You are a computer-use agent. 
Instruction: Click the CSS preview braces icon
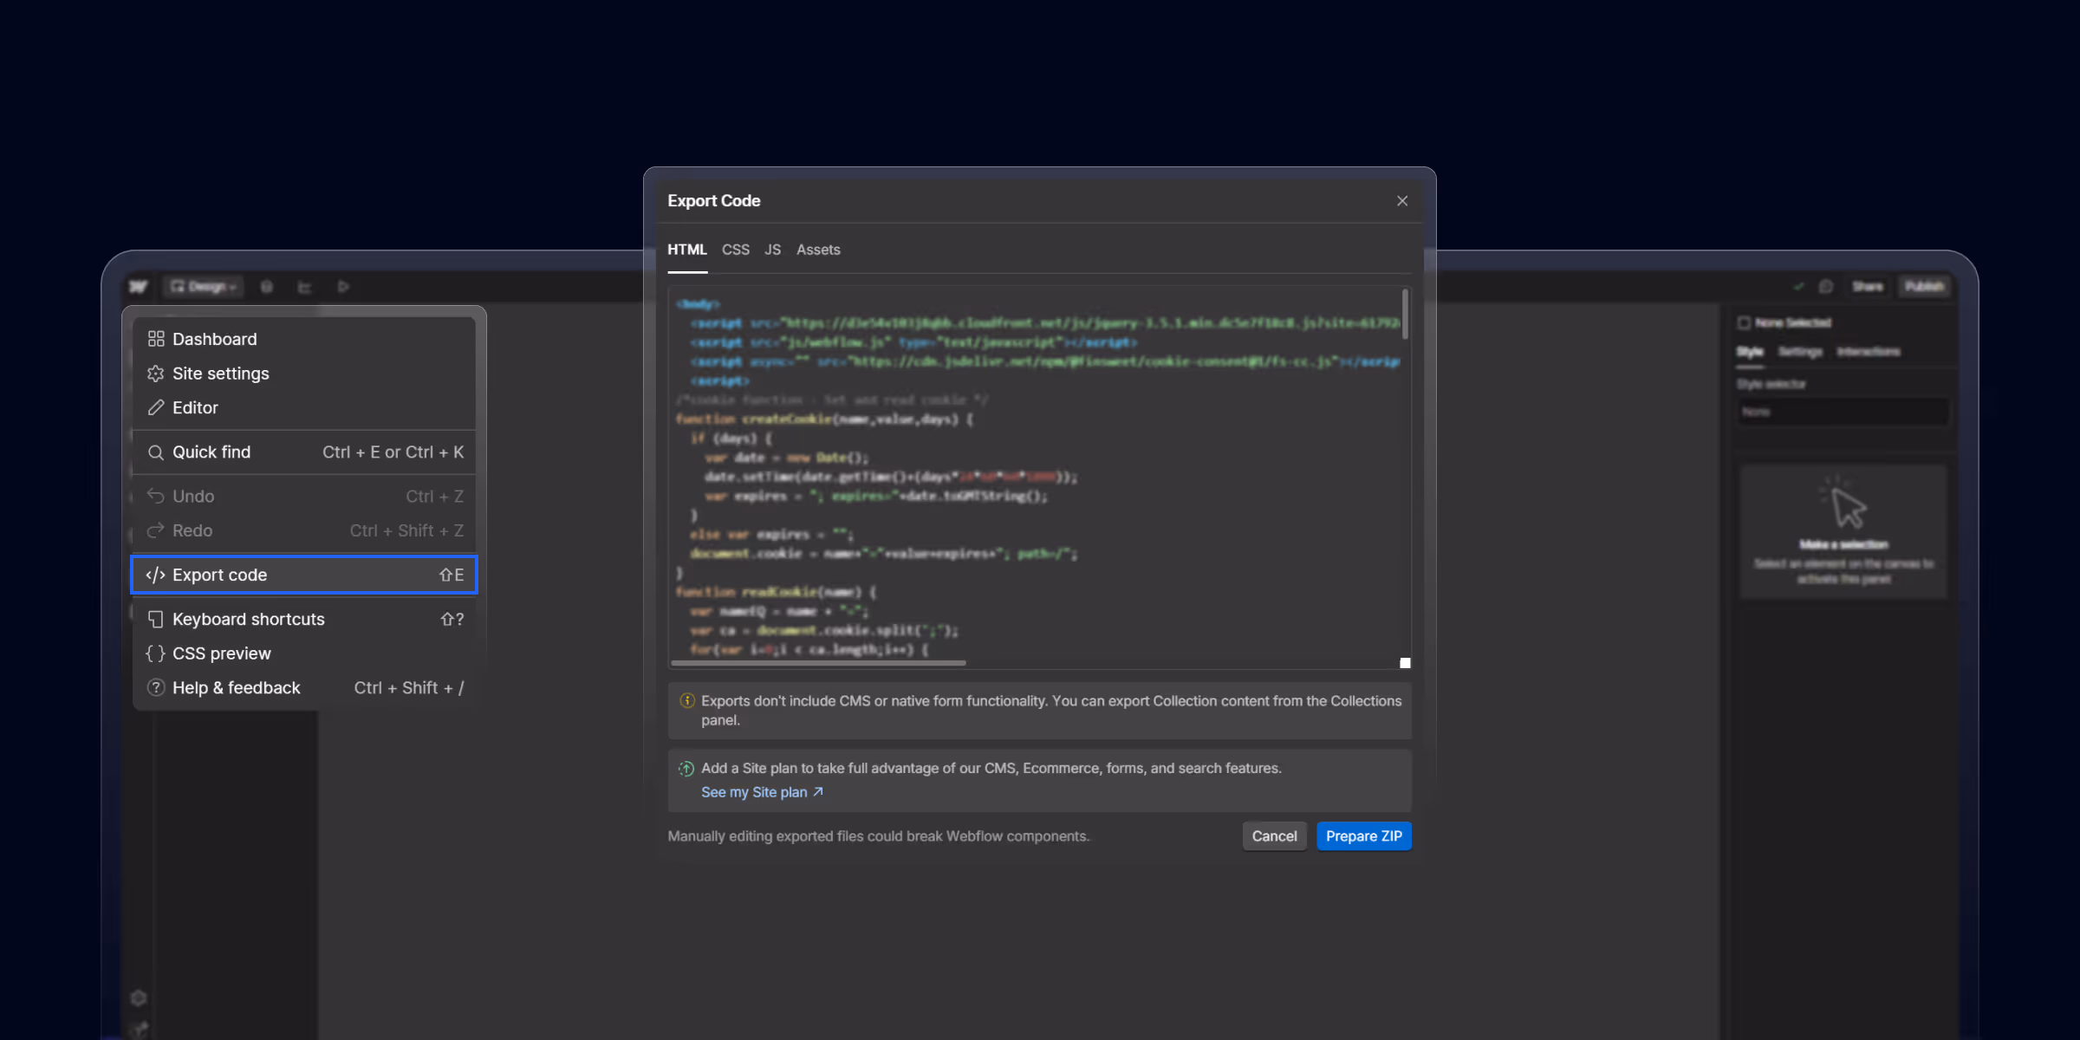[156, 653]
